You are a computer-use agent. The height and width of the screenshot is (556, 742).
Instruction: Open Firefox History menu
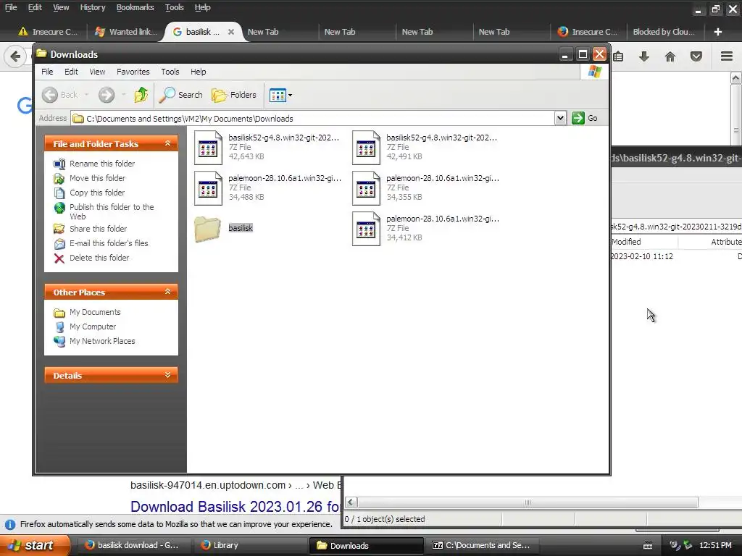coord(92,7)
